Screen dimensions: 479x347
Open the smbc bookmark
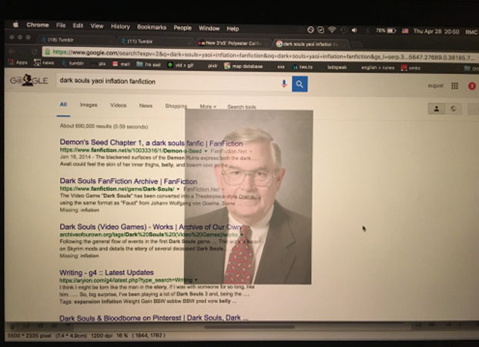click(411, 68)
